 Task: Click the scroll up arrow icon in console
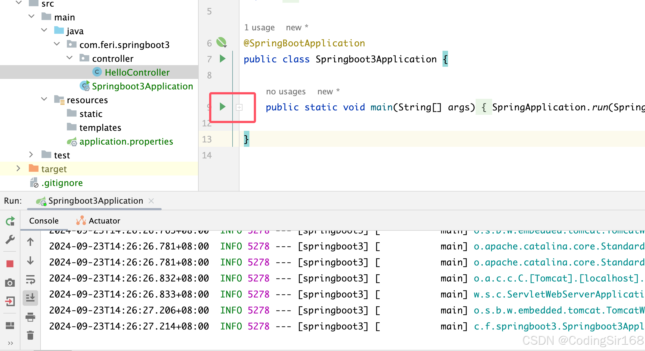(x=30, y=242)
